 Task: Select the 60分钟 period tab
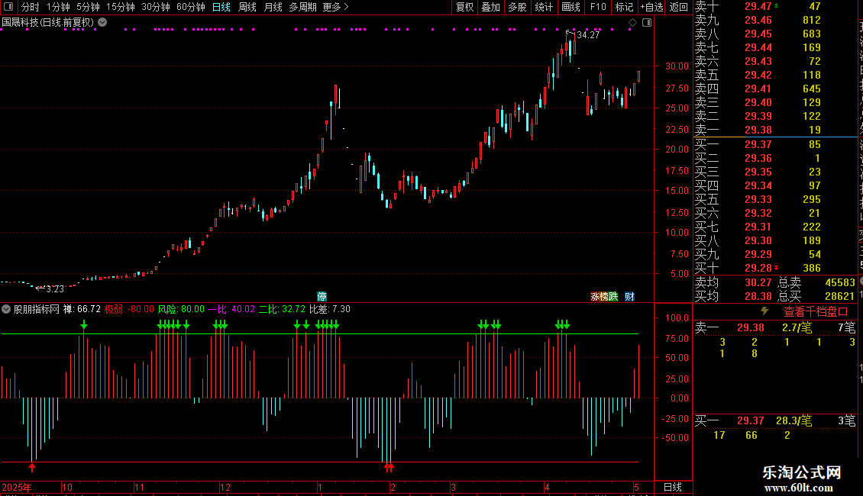(191, 7)
